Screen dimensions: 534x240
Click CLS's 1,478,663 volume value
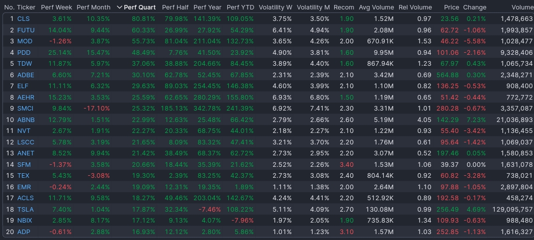pyautogui.click(x=517, y=19)
